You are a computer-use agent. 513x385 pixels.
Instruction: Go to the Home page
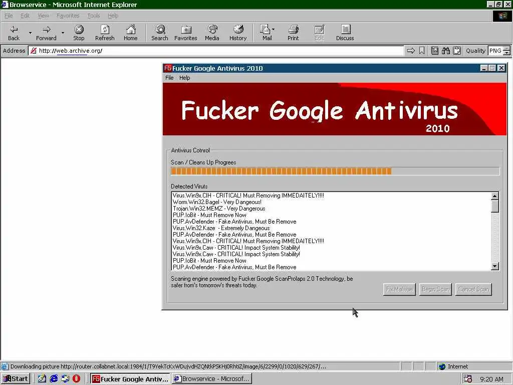click(131, 33)
